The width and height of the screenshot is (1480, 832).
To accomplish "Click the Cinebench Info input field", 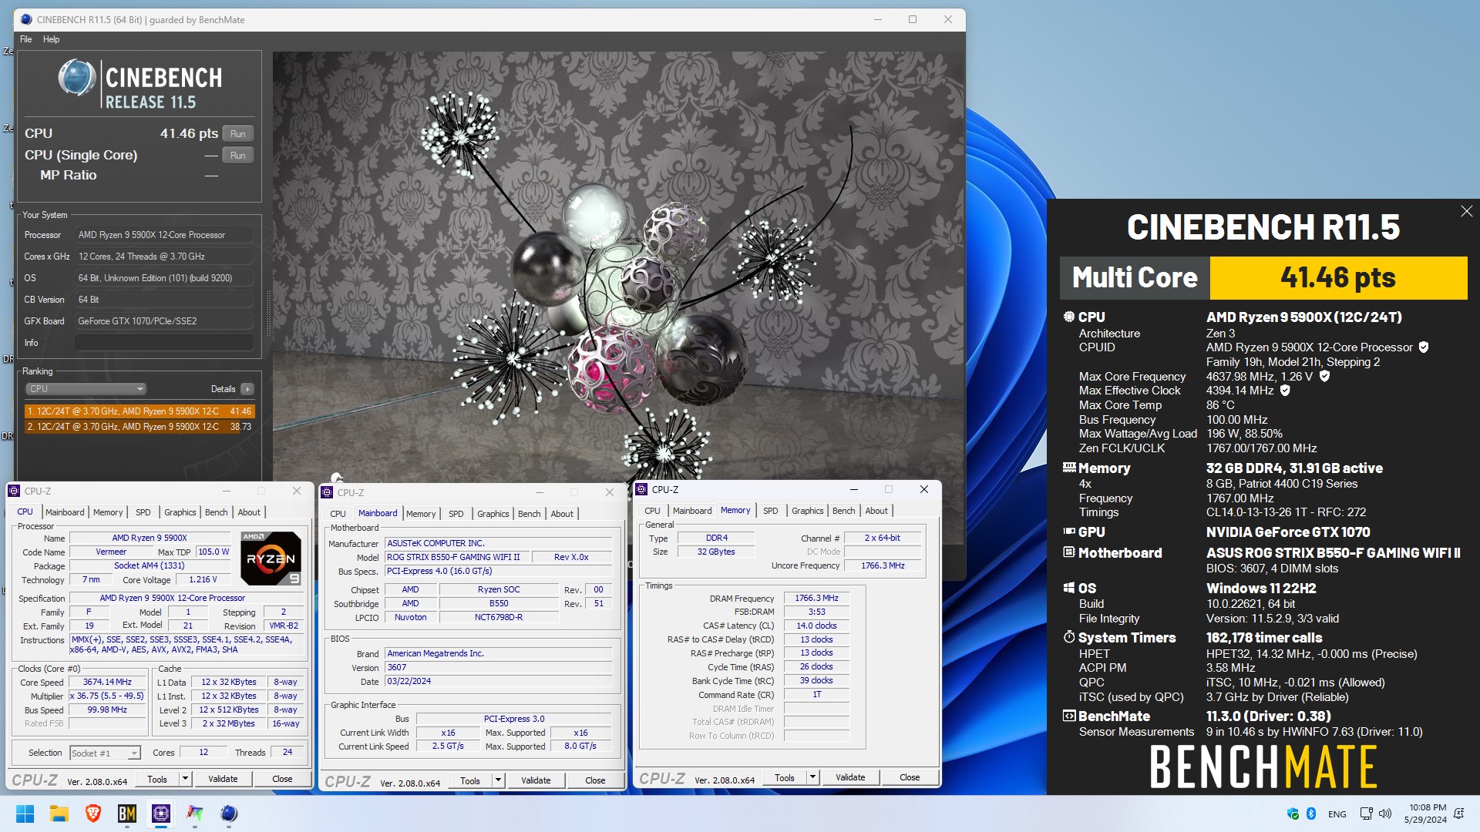I will coord(164,343).
